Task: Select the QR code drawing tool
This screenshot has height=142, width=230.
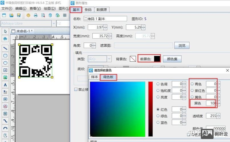Action: [5, 114]
